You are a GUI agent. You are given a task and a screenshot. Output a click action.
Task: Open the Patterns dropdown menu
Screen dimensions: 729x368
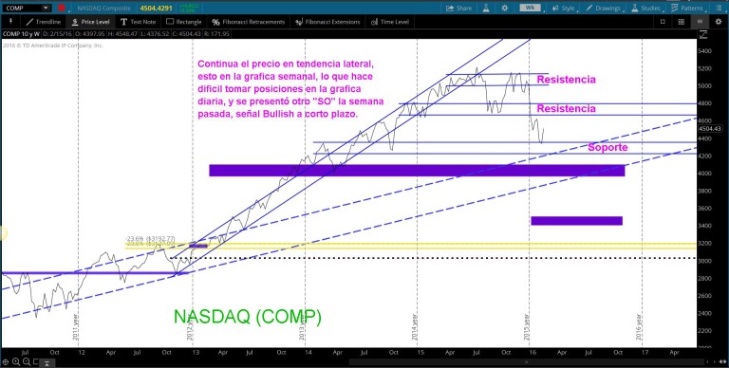coord(688,9)
